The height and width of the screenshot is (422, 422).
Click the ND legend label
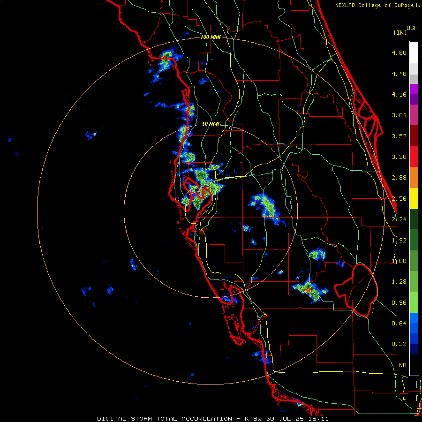click(x=403, y=365)
